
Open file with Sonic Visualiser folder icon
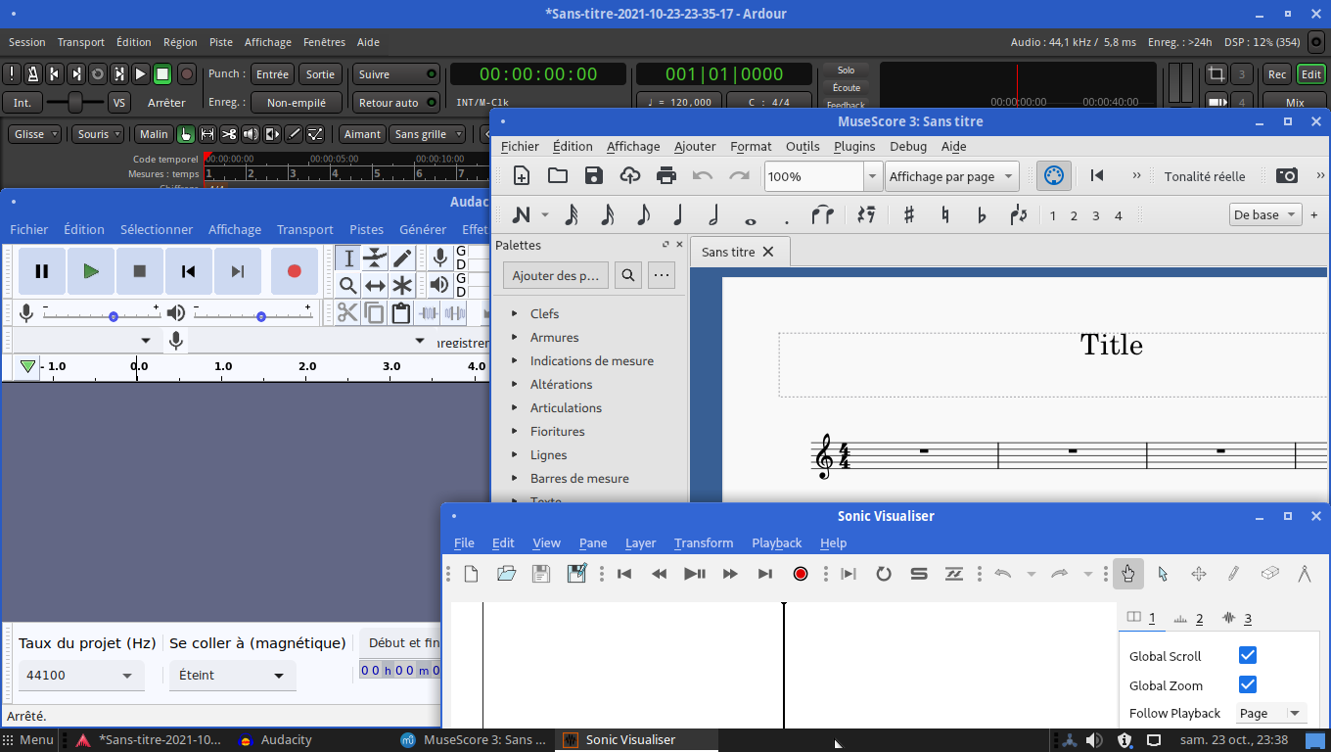click(x=506, y=574)
